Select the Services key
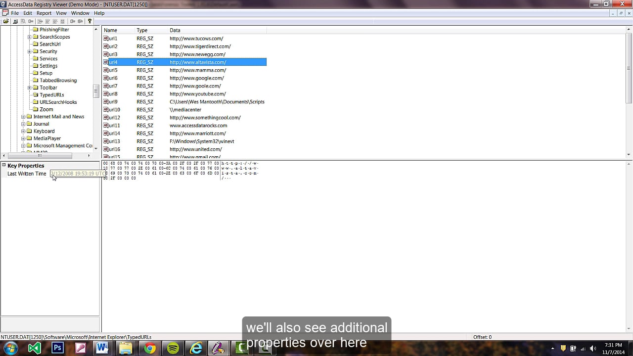 (48, 59)
